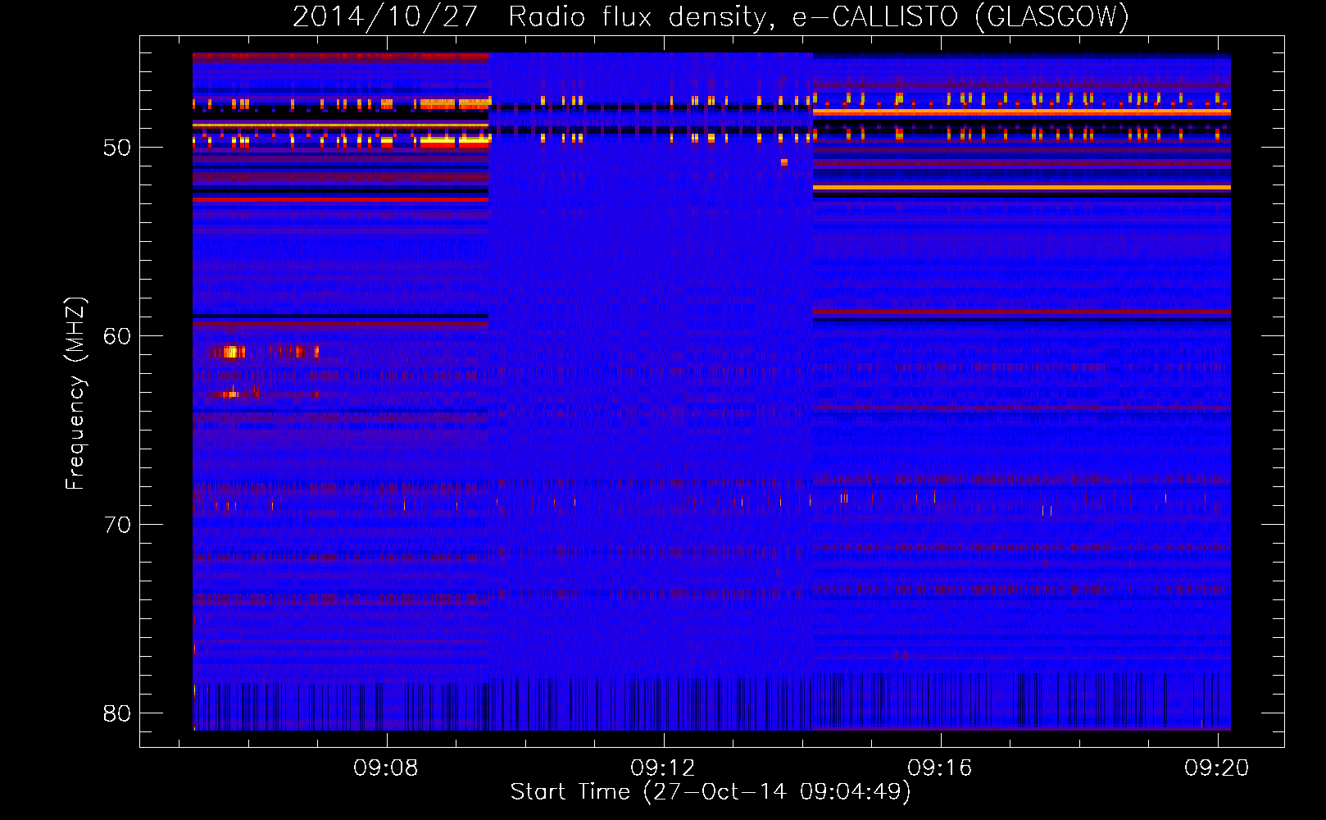Click the "09:16" time tick label
The image size is (1326, 820).
939,768
